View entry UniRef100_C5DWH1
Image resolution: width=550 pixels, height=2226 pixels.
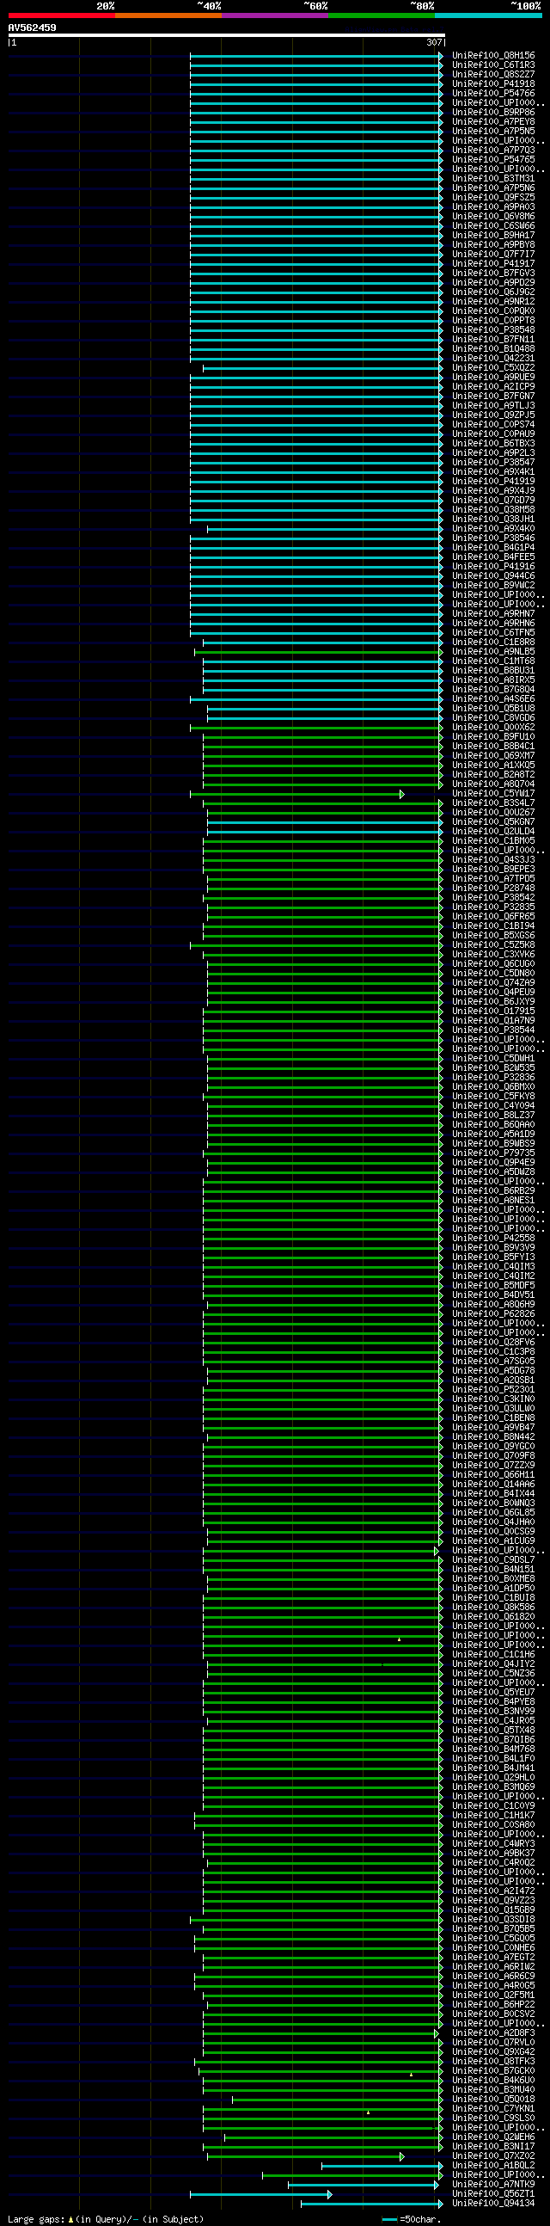pyautogui.click(x=493, y=1060)
